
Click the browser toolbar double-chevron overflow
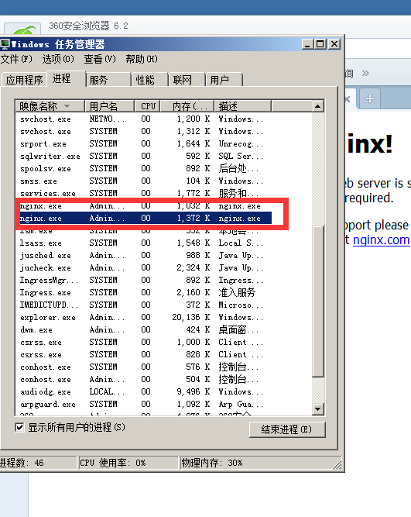coord(365,73)
